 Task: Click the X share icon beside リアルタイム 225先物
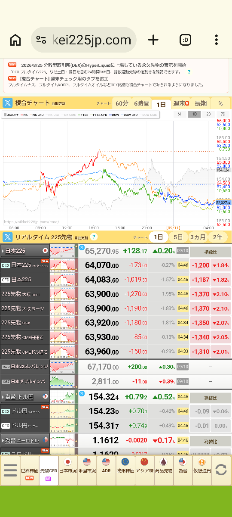8,237
